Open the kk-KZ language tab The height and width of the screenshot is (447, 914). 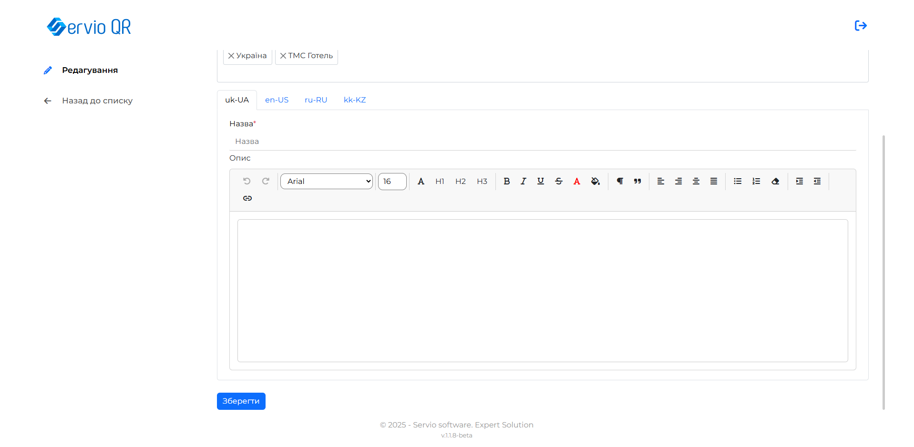pos(355,100)
